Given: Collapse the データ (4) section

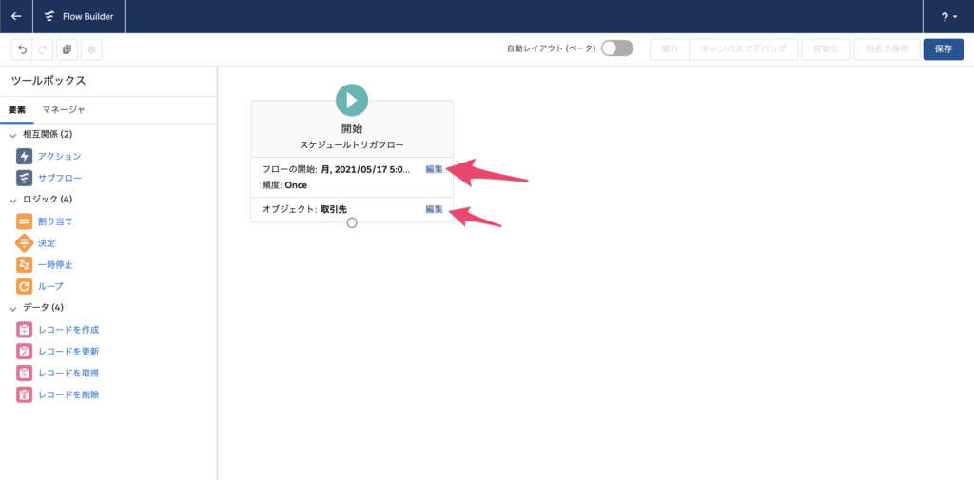Looking at the screenshot, I should click(x=13, y=308).
